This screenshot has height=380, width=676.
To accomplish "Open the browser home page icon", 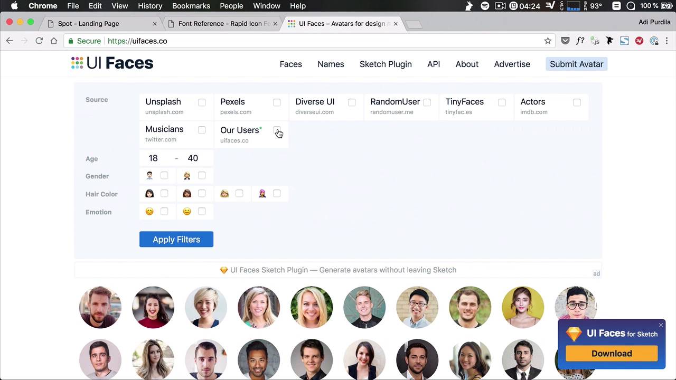I will click(x=54, y=41).
